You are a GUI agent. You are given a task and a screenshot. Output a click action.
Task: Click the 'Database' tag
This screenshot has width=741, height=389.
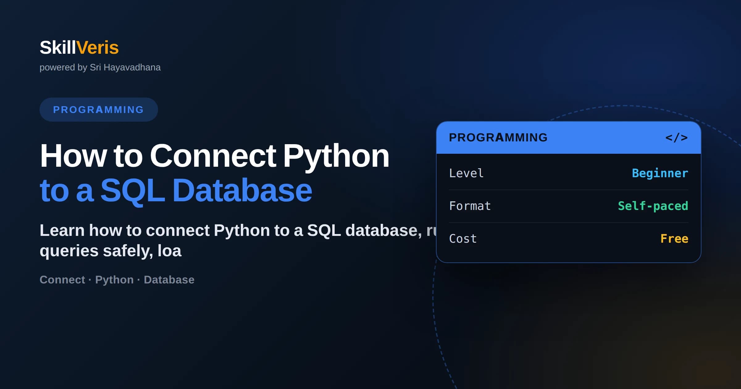pos(169,280)
